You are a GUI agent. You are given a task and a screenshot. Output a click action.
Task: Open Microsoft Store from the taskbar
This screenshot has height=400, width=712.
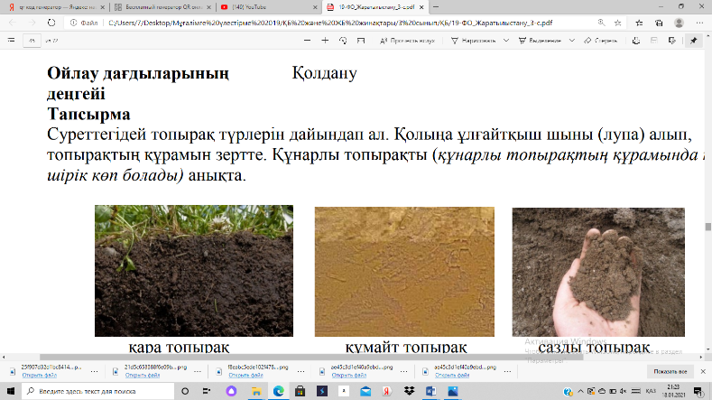pos(300,391)
